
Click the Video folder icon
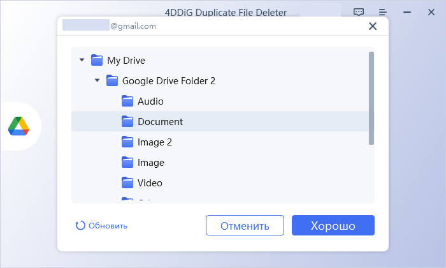tap(127, 183)
